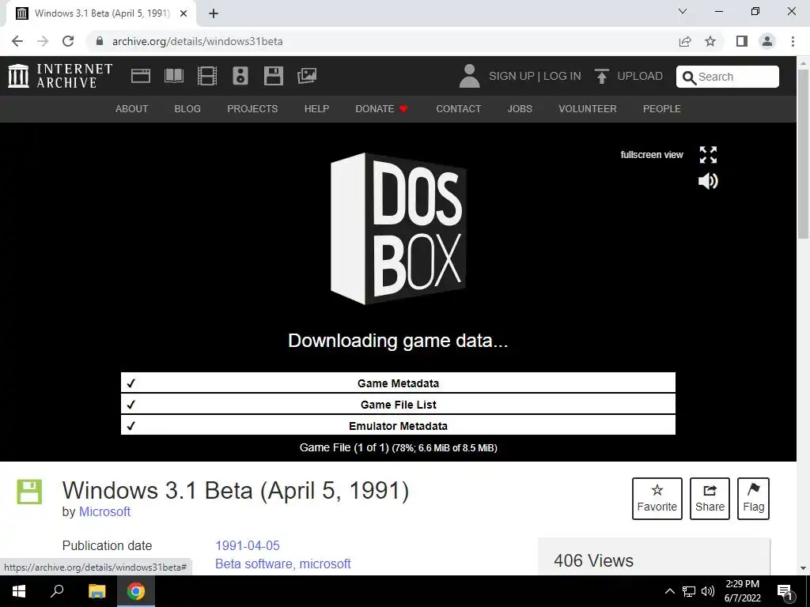Screen dimensions: 810x607
Task: Open the Web (Wayback Machine) icon
Action: (141, 76)
